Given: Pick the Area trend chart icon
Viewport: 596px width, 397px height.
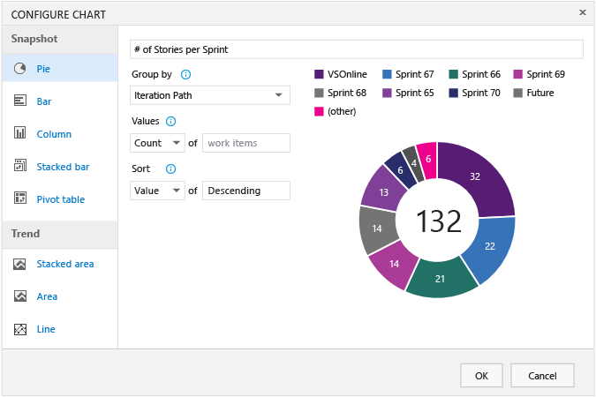Looking at the screenshot, I should tap(19, 296).
